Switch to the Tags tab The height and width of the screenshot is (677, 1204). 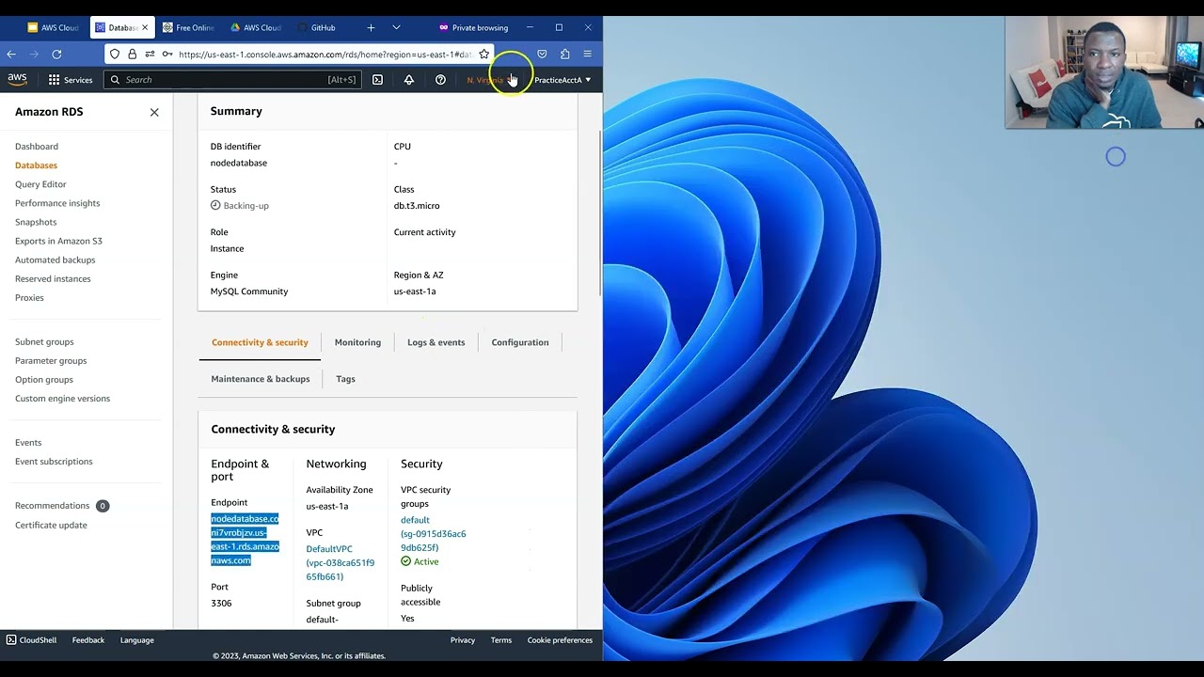(x=345, y=379)
